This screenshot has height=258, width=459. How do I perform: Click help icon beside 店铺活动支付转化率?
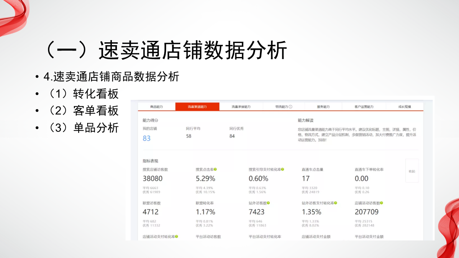pos(176,236)
